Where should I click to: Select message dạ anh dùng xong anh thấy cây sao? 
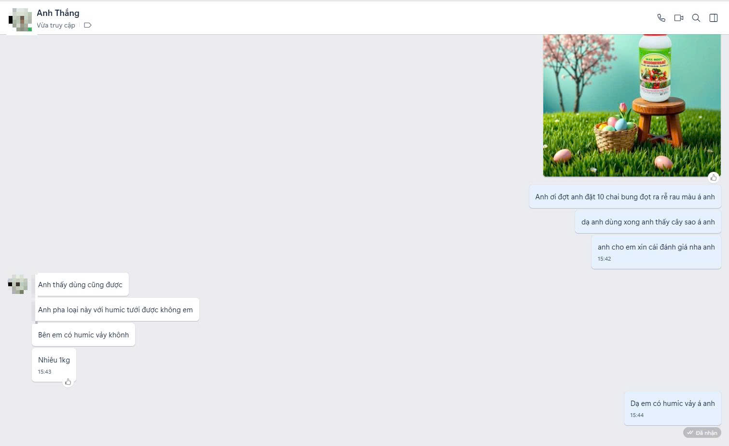[x=648, y=222]
